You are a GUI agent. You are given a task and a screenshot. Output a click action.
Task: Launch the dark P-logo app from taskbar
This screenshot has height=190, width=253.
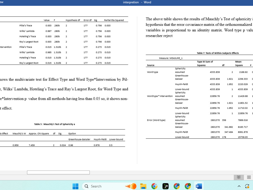pos(165,186)
